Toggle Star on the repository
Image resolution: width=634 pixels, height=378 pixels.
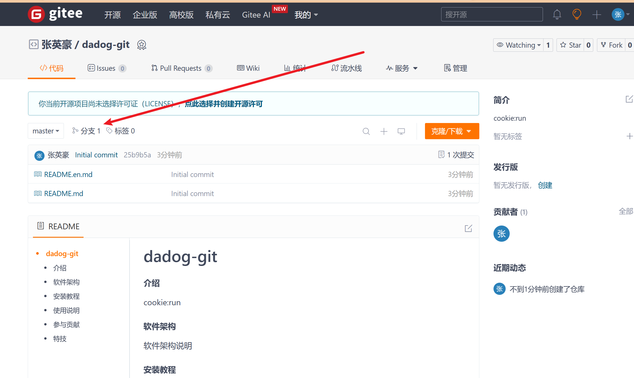(x=570, y=45)
